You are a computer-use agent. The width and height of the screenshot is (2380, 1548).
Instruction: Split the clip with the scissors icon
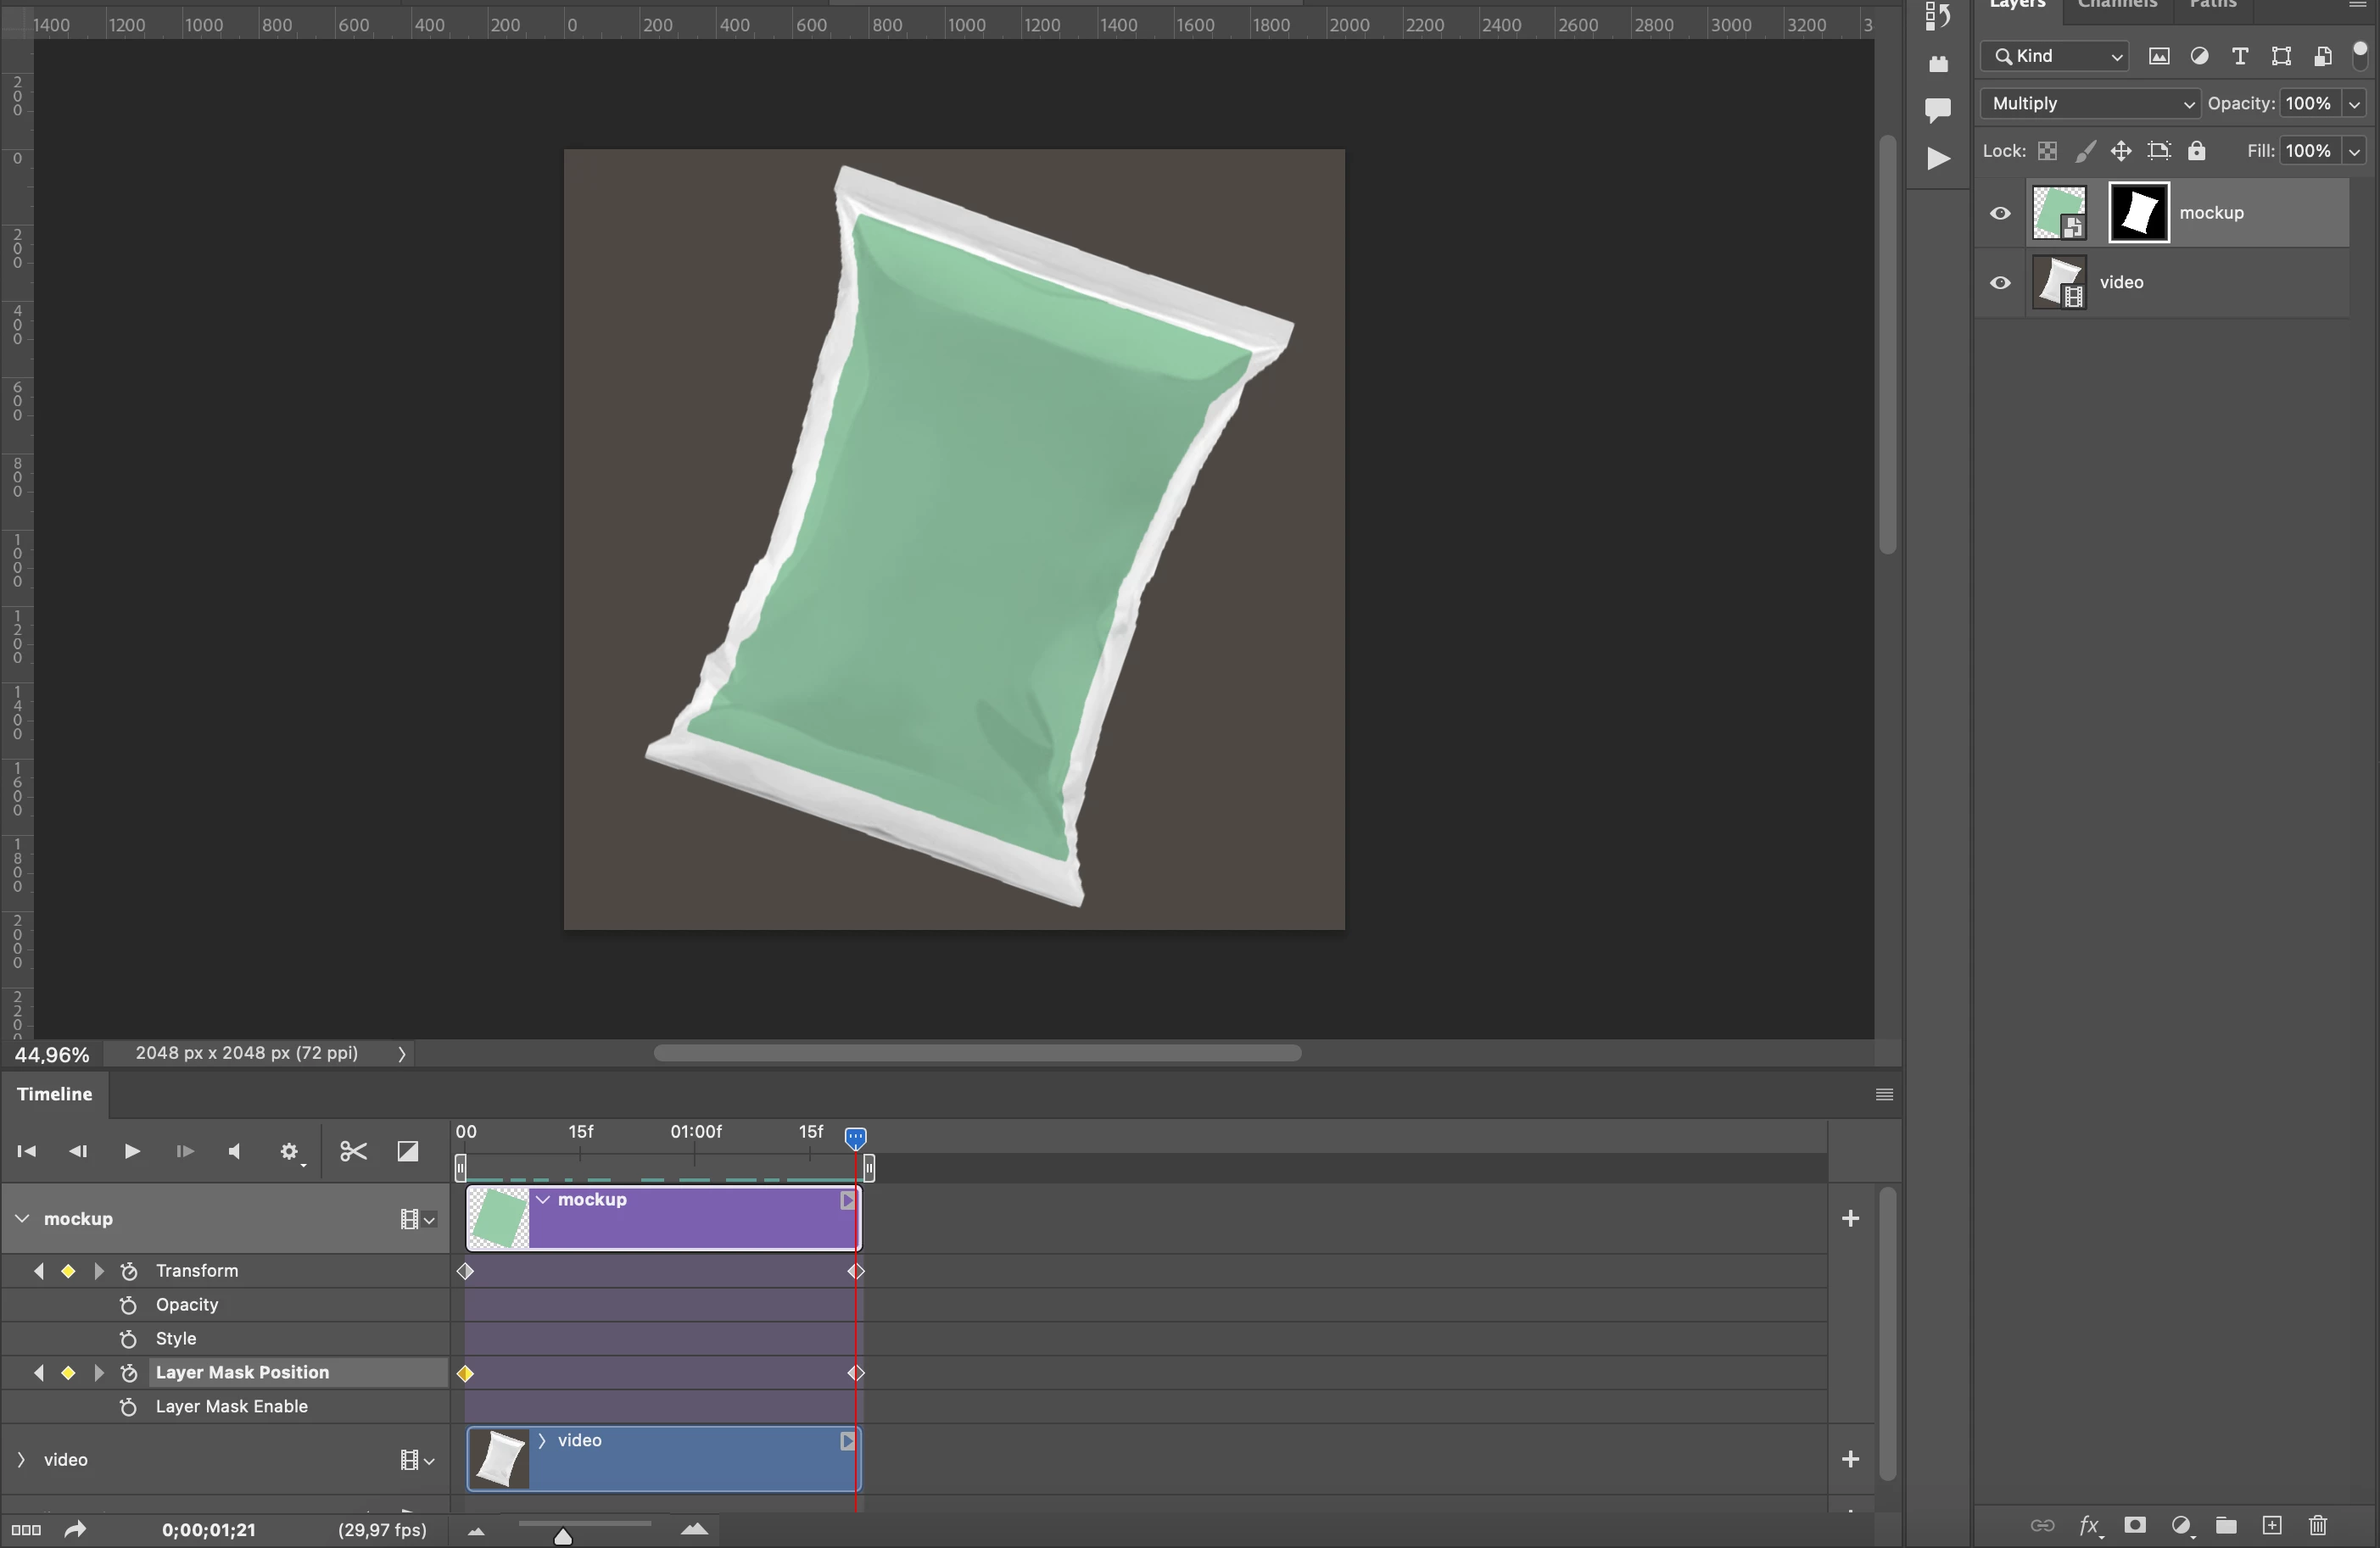[353, 1151]
